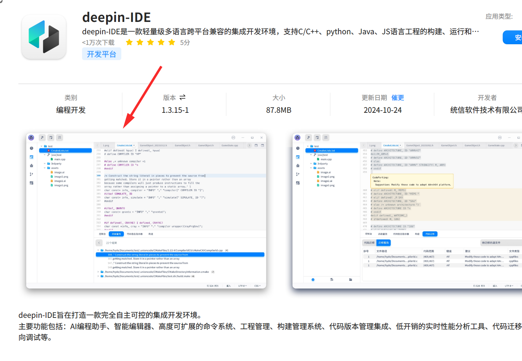Viewport: 522px width, 361px height.
Task: Click the size value "87.8MB"
Action: [279, 110]
